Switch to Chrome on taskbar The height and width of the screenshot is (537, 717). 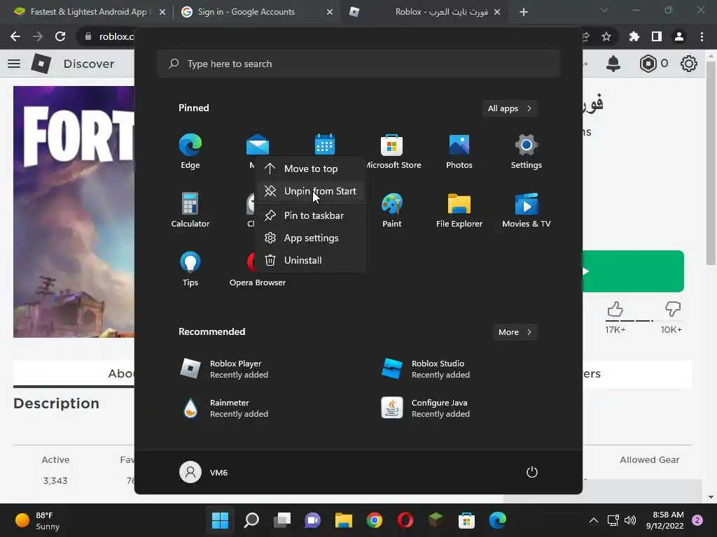[375, 520]
